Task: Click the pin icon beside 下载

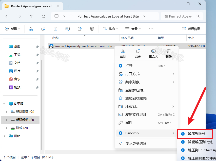Action: click(37, 55)
